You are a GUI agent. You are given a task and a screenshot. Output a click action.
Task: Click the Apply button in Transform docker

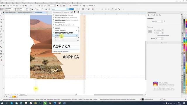pos(164,43)
